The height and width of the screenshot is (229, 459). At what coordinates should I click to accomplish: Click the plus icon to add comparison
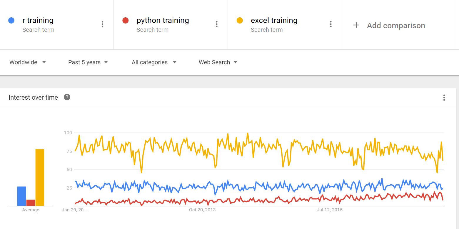(x=356, y=25)
